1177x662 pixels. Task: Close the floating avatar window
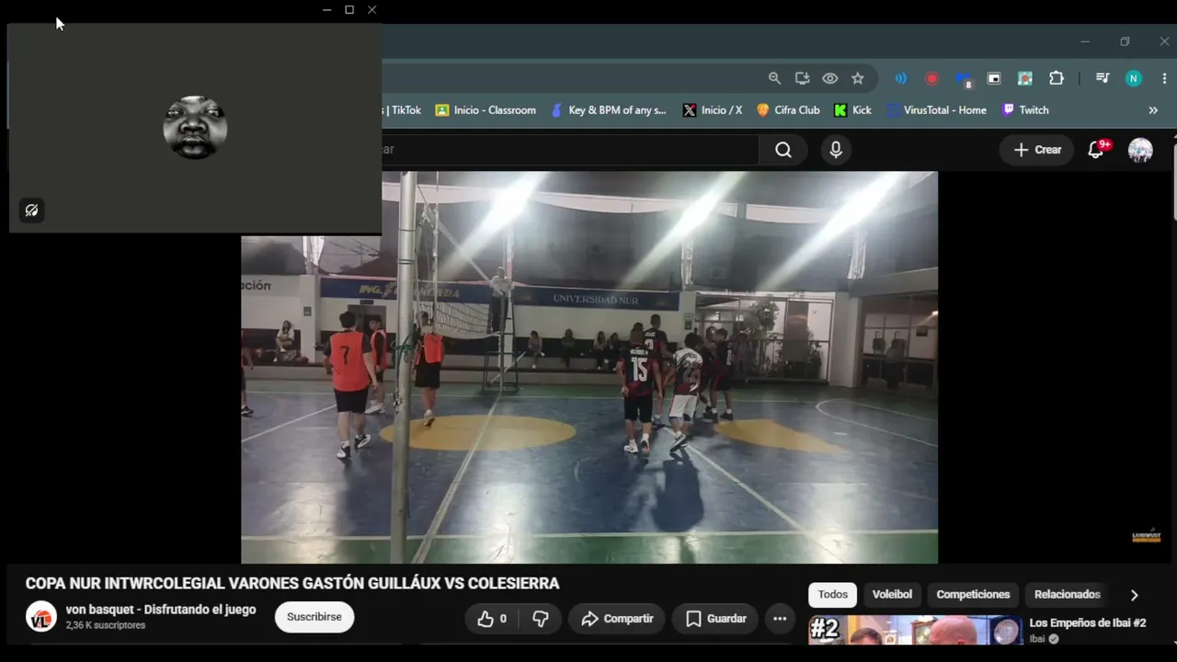tap(371, 10)
